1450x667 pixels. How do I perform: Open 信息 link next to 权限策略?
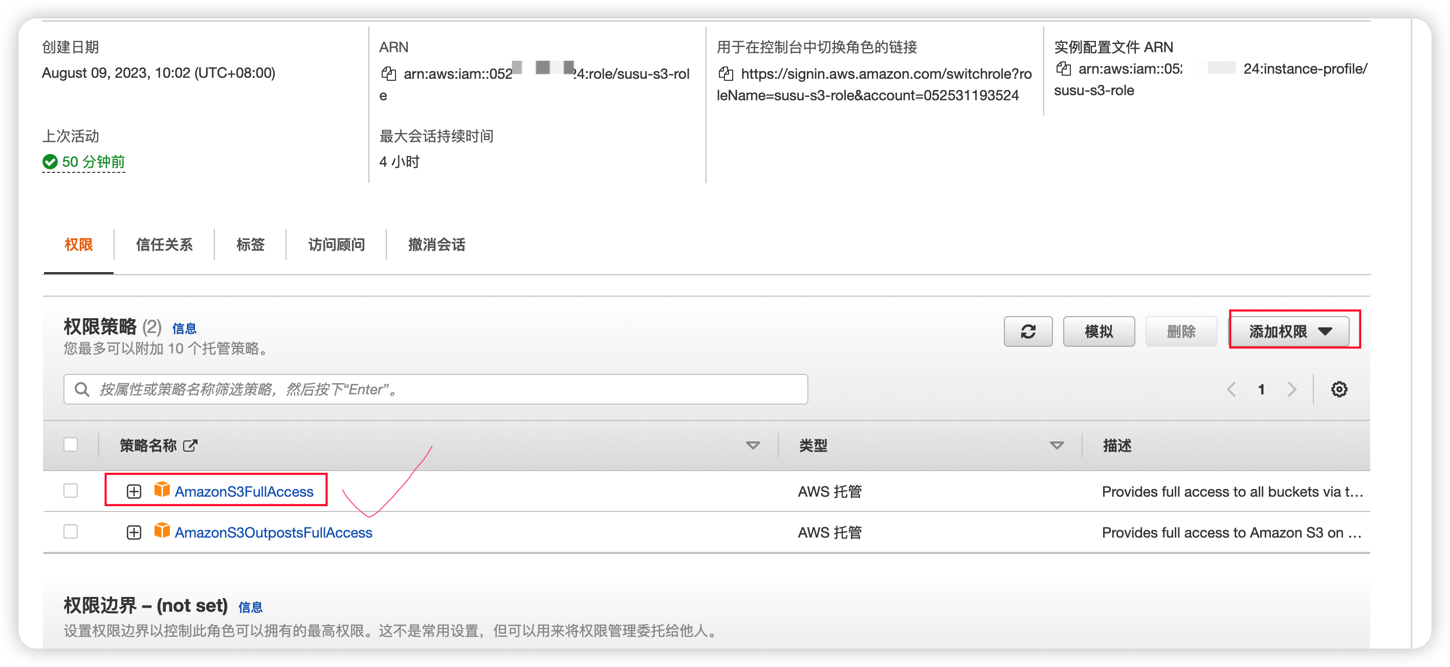[184, 328]
